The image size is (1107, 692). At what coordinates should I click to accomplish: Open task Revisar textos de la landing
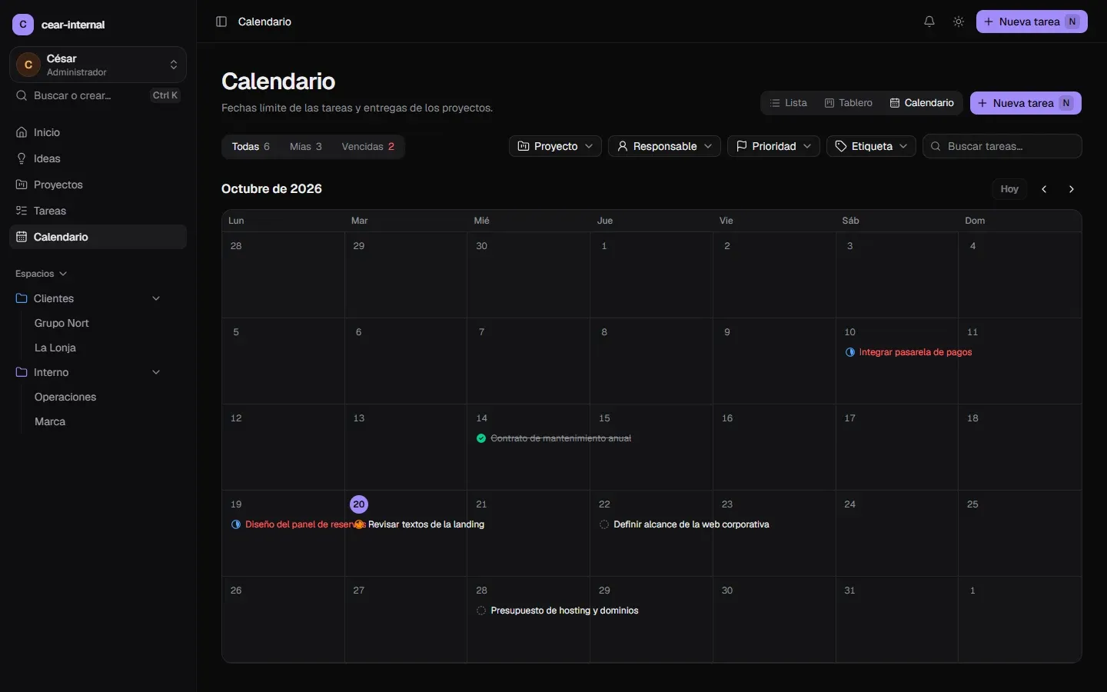point(420,524)
